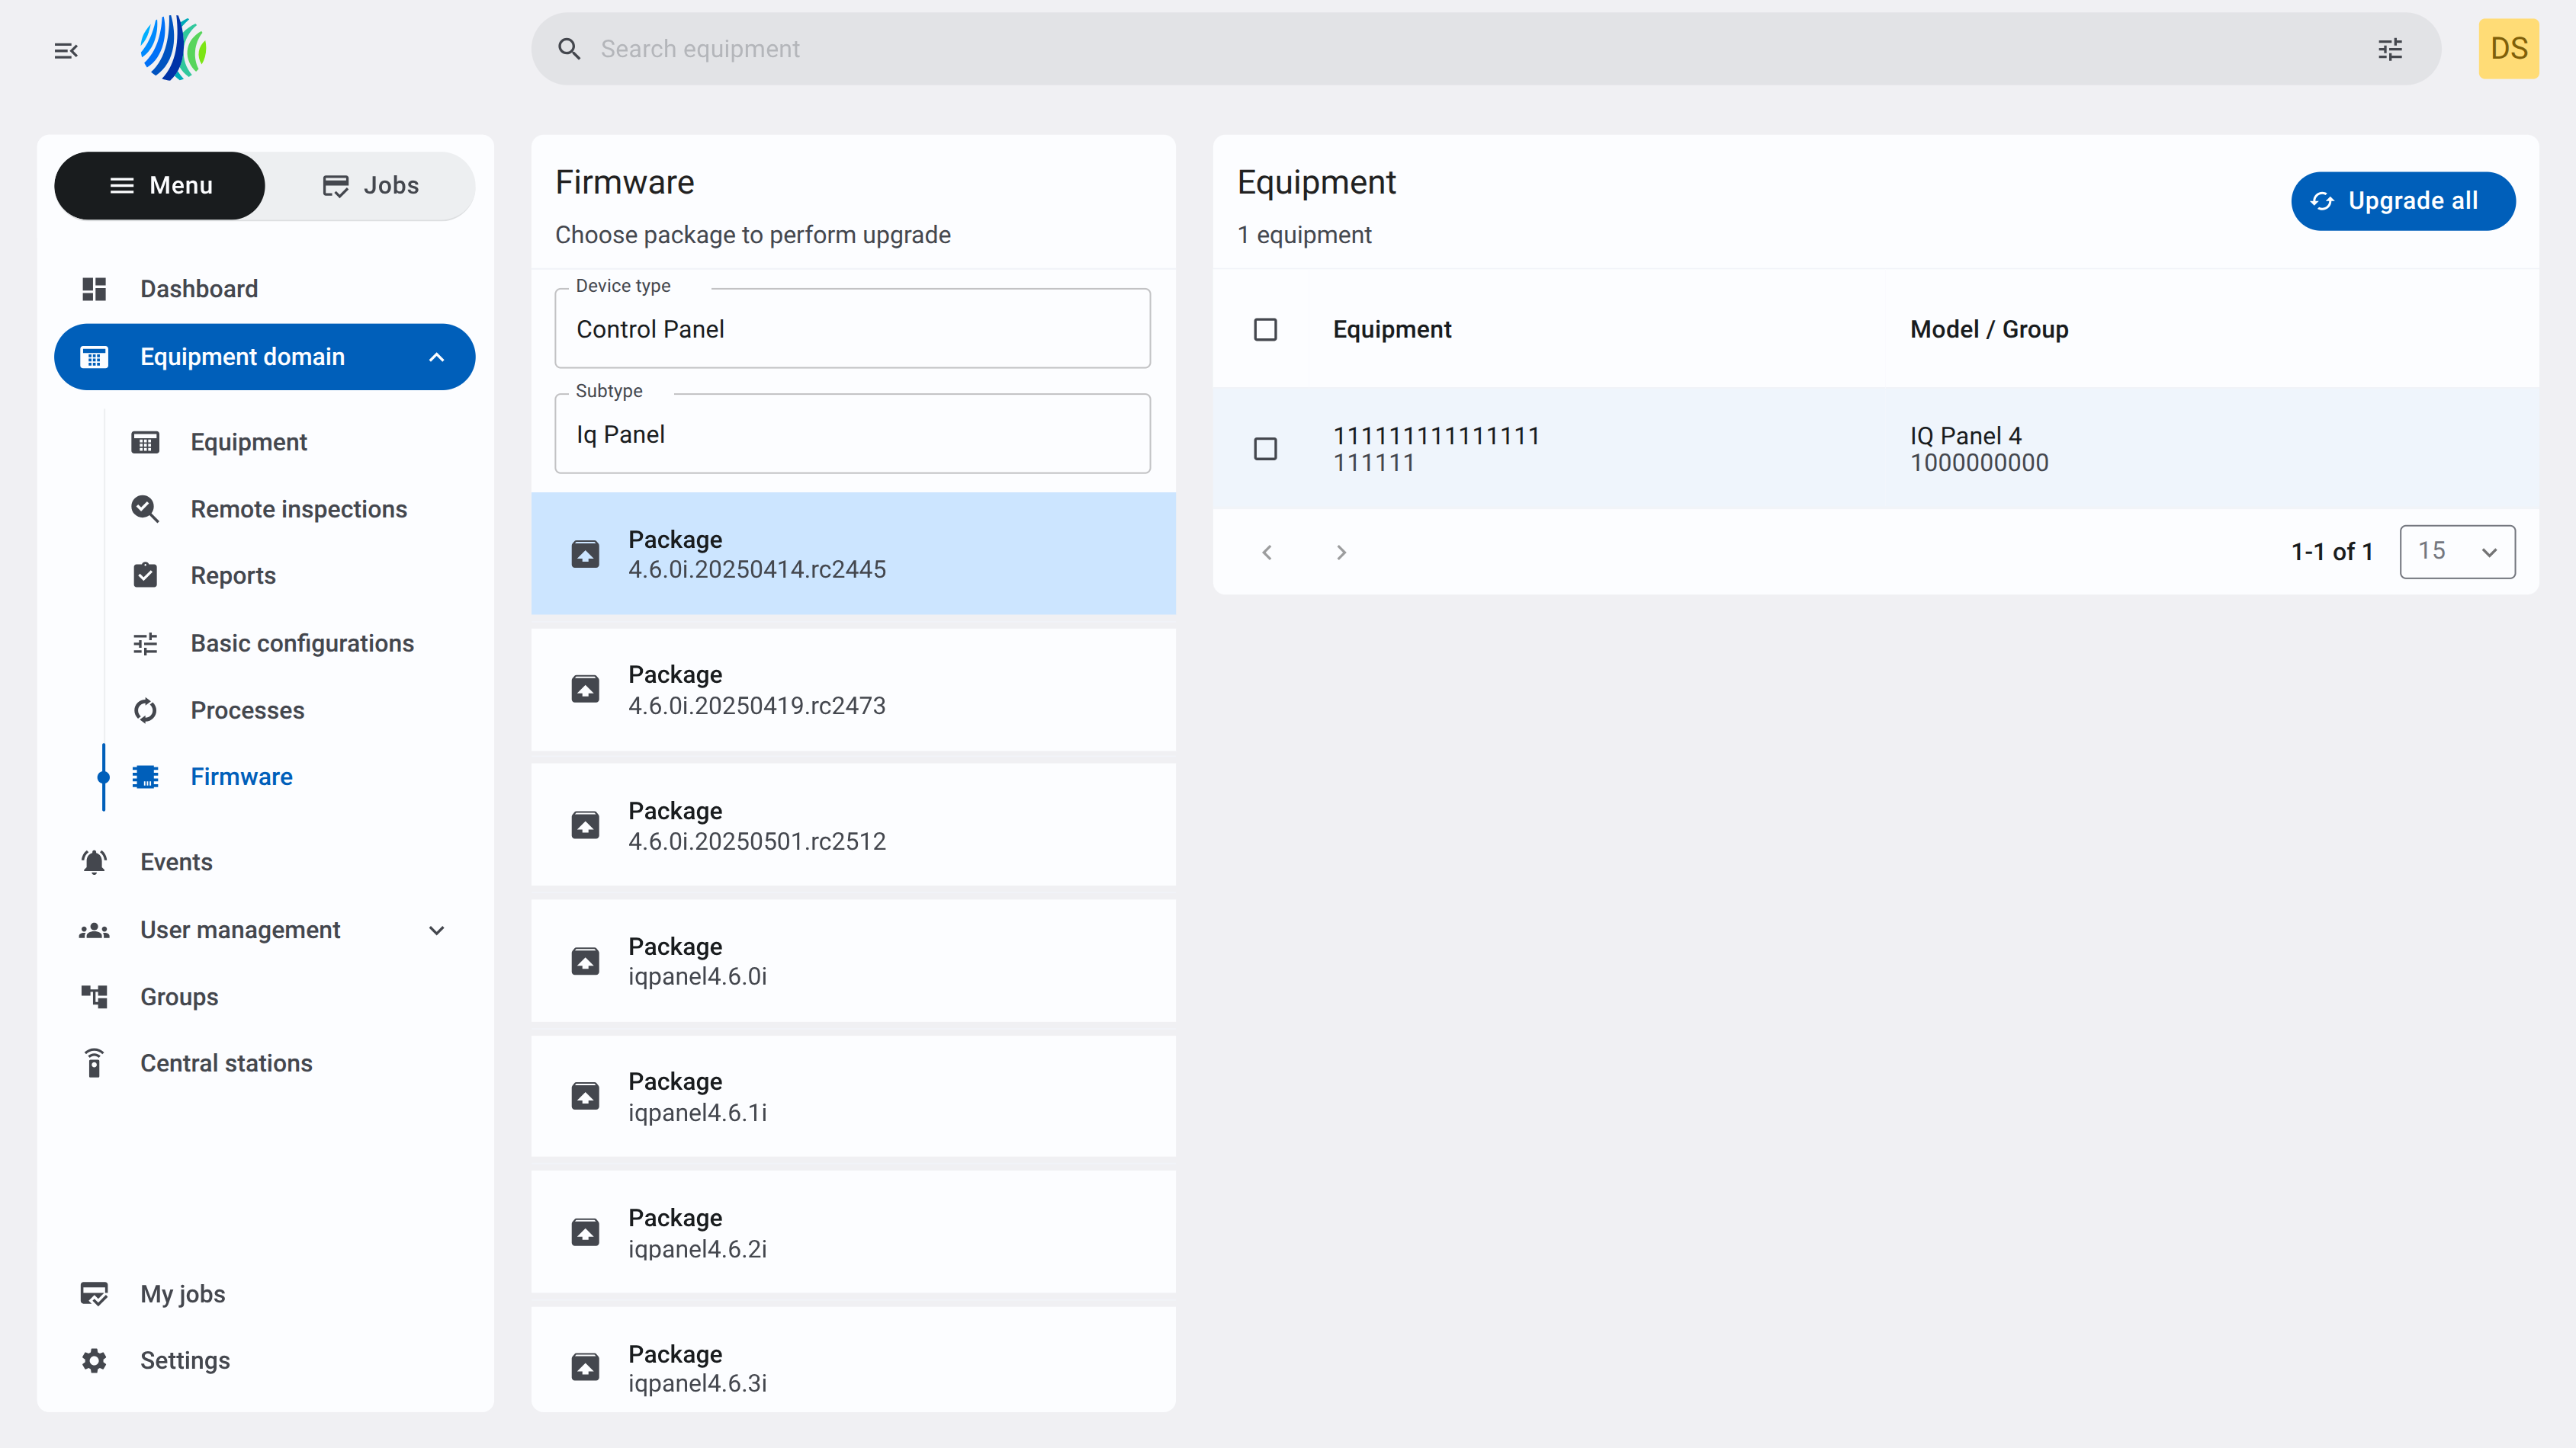2576x1448 pixels.
Task: Click the User management people icon
Action: [94, 931]
